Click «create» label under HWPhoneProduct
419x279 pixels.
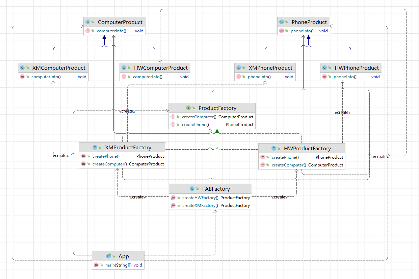(x=342, y=113)
